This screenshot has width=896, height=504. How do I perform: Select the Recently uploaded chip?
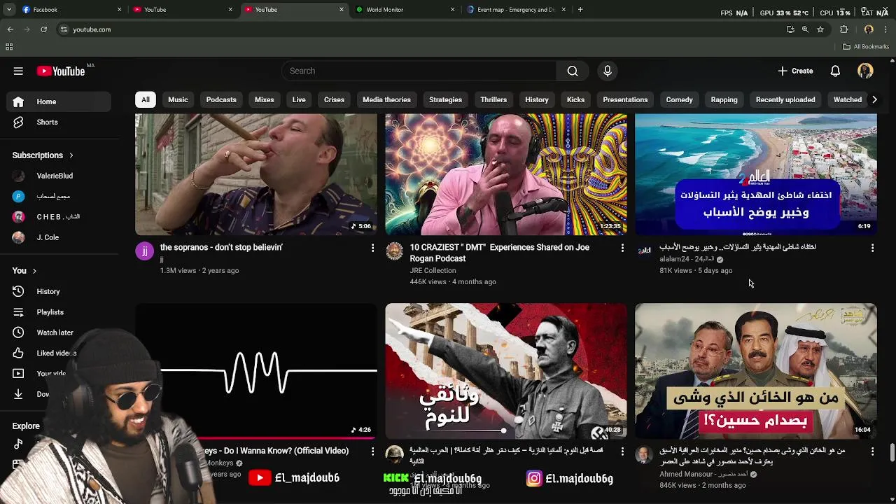[x=785, y=99]
